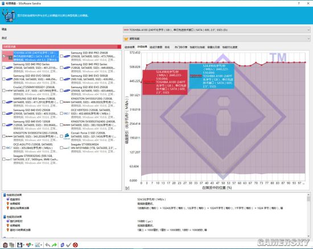313x249 pixels.
Task: Click the purple diamond icon beside 524.5 result
Action: [8, 199]
